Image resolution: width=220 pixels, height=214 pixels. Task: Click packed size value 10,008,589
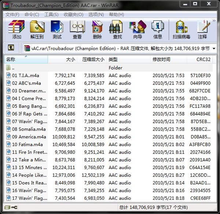(93, 144)
